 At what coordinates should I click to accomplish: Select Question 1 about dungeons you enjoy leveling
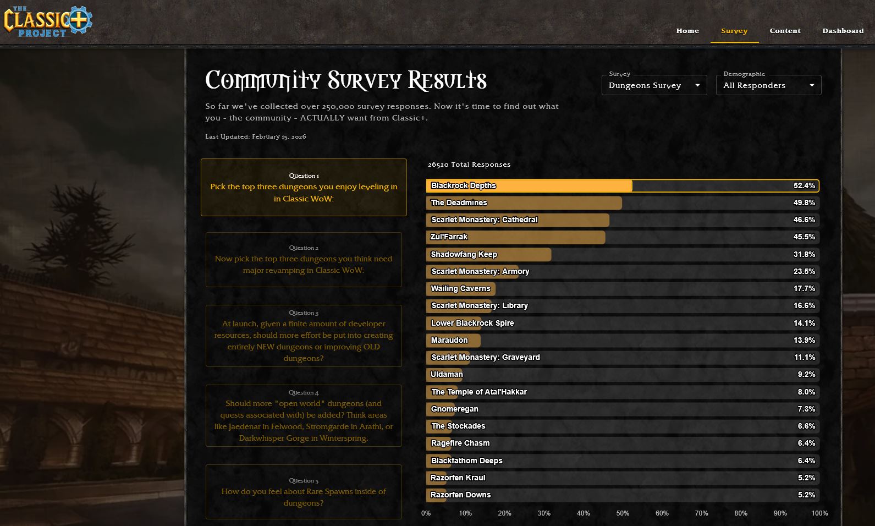(x=304, y=188)
